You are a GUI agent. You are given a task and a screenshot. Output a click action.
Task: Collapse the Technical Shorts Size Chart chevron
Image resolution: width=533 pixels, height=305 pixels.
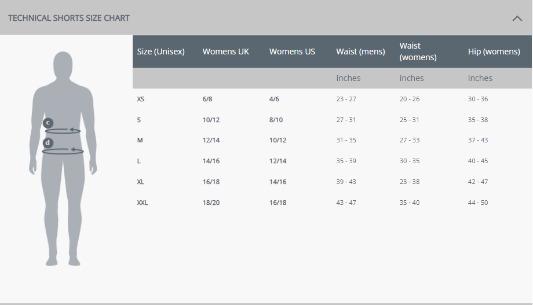click(x=517, y=18)
